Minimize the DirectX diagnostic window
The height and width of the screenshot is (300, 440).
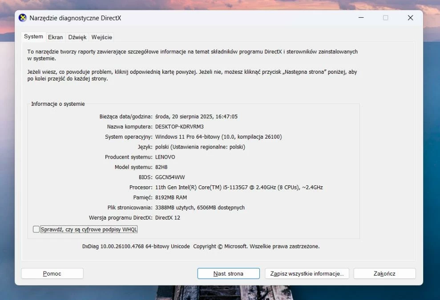click(361, 18)
